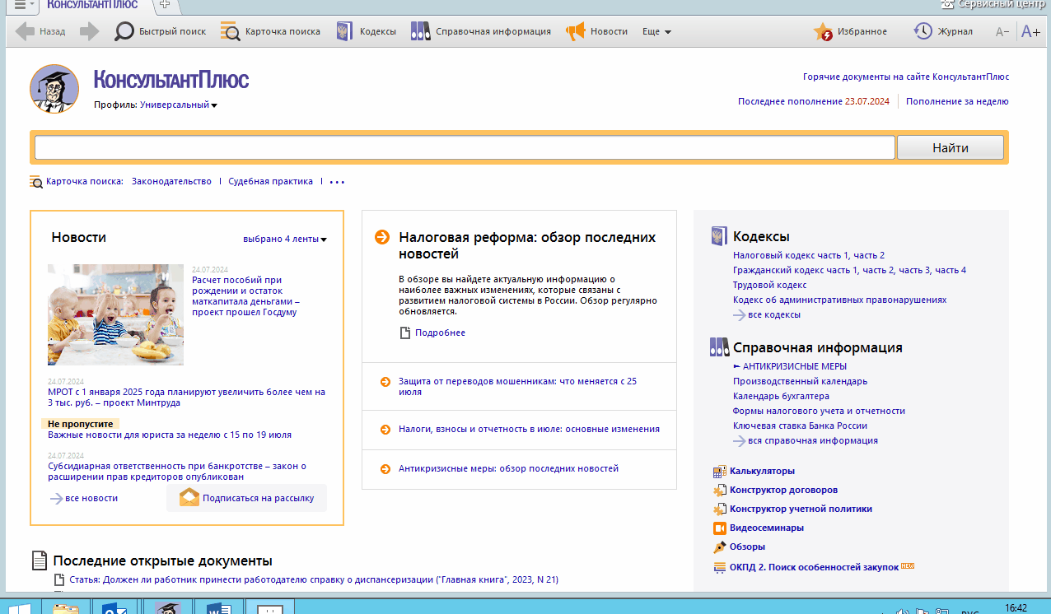Expand the Еще toolbar dropdown
This screenshot has height=614, width=1051.
(656, 32)
